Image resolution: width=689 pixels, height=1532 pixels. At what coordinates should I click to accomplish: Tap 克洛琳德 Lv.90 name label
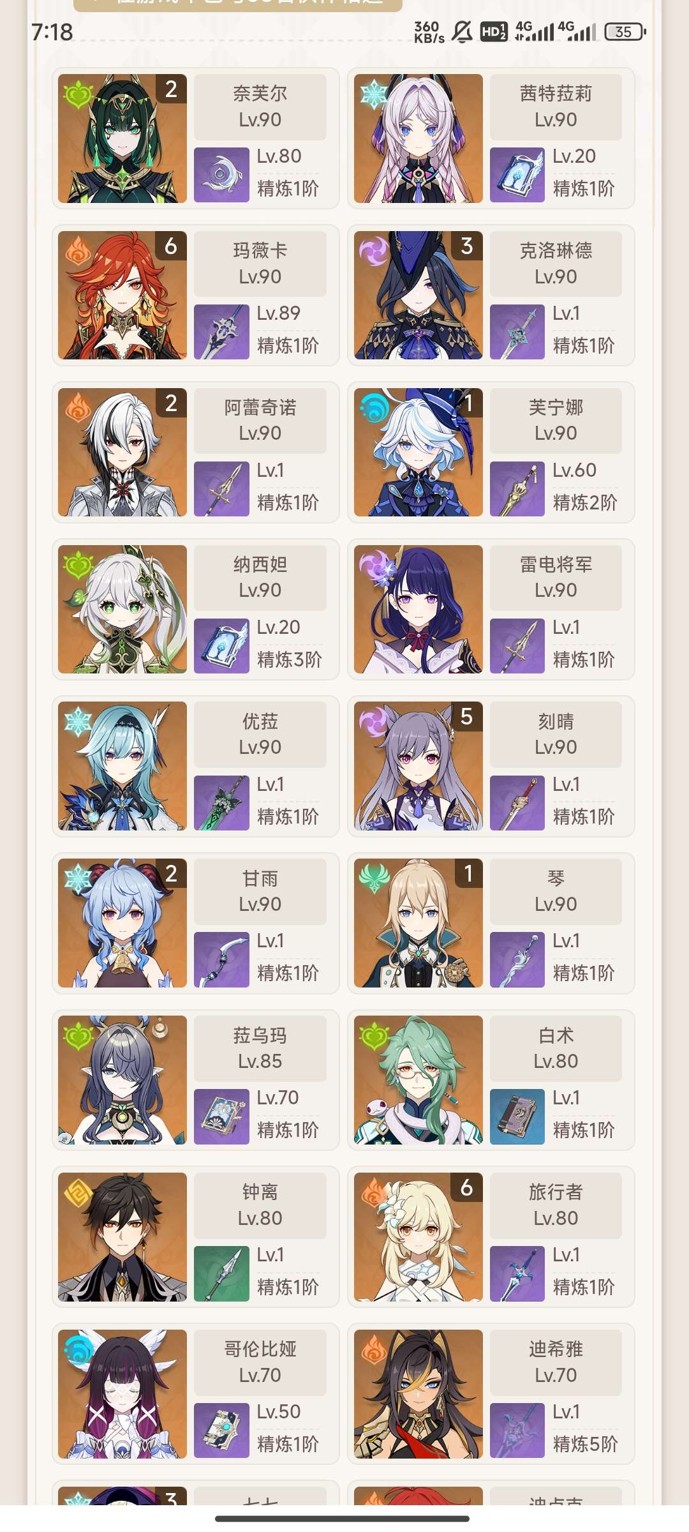point(556,264)
